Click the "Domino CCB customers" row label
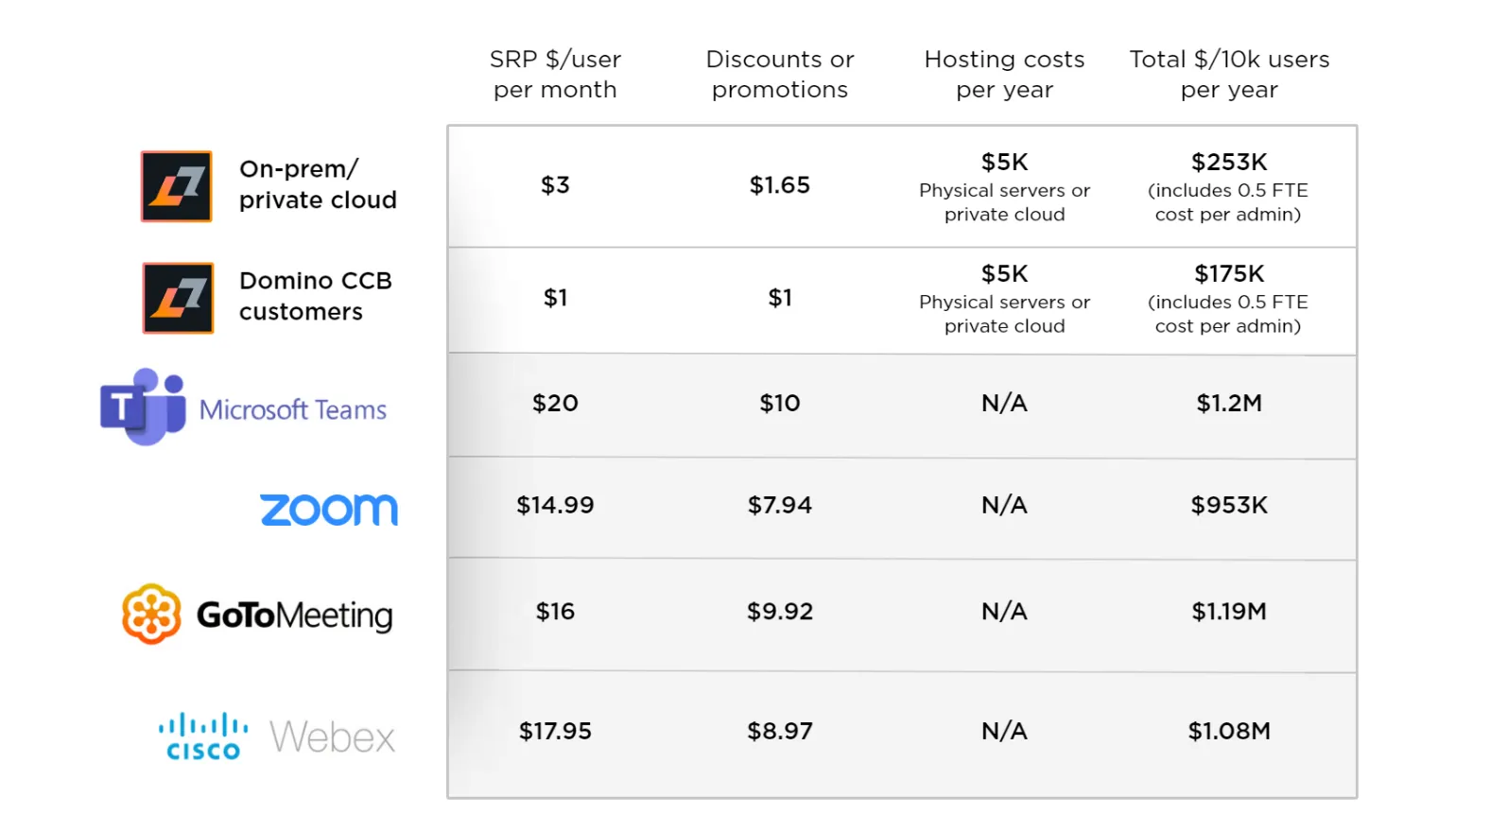This screenshot has width=1490, height=832. coord(315,296)
